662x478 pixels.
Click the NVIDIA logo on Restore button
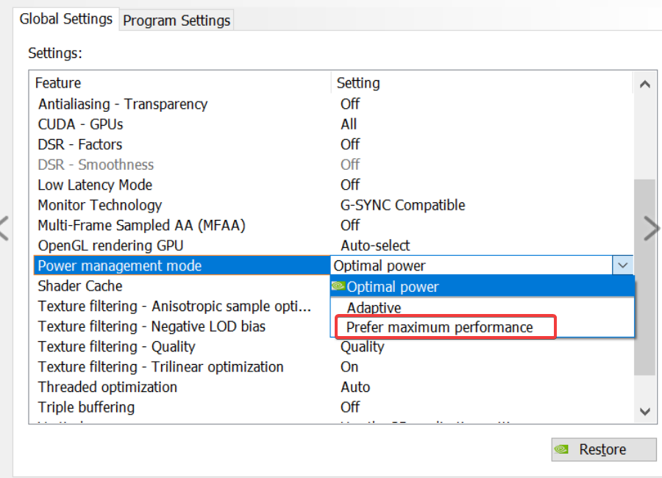(x=563, y=449)
